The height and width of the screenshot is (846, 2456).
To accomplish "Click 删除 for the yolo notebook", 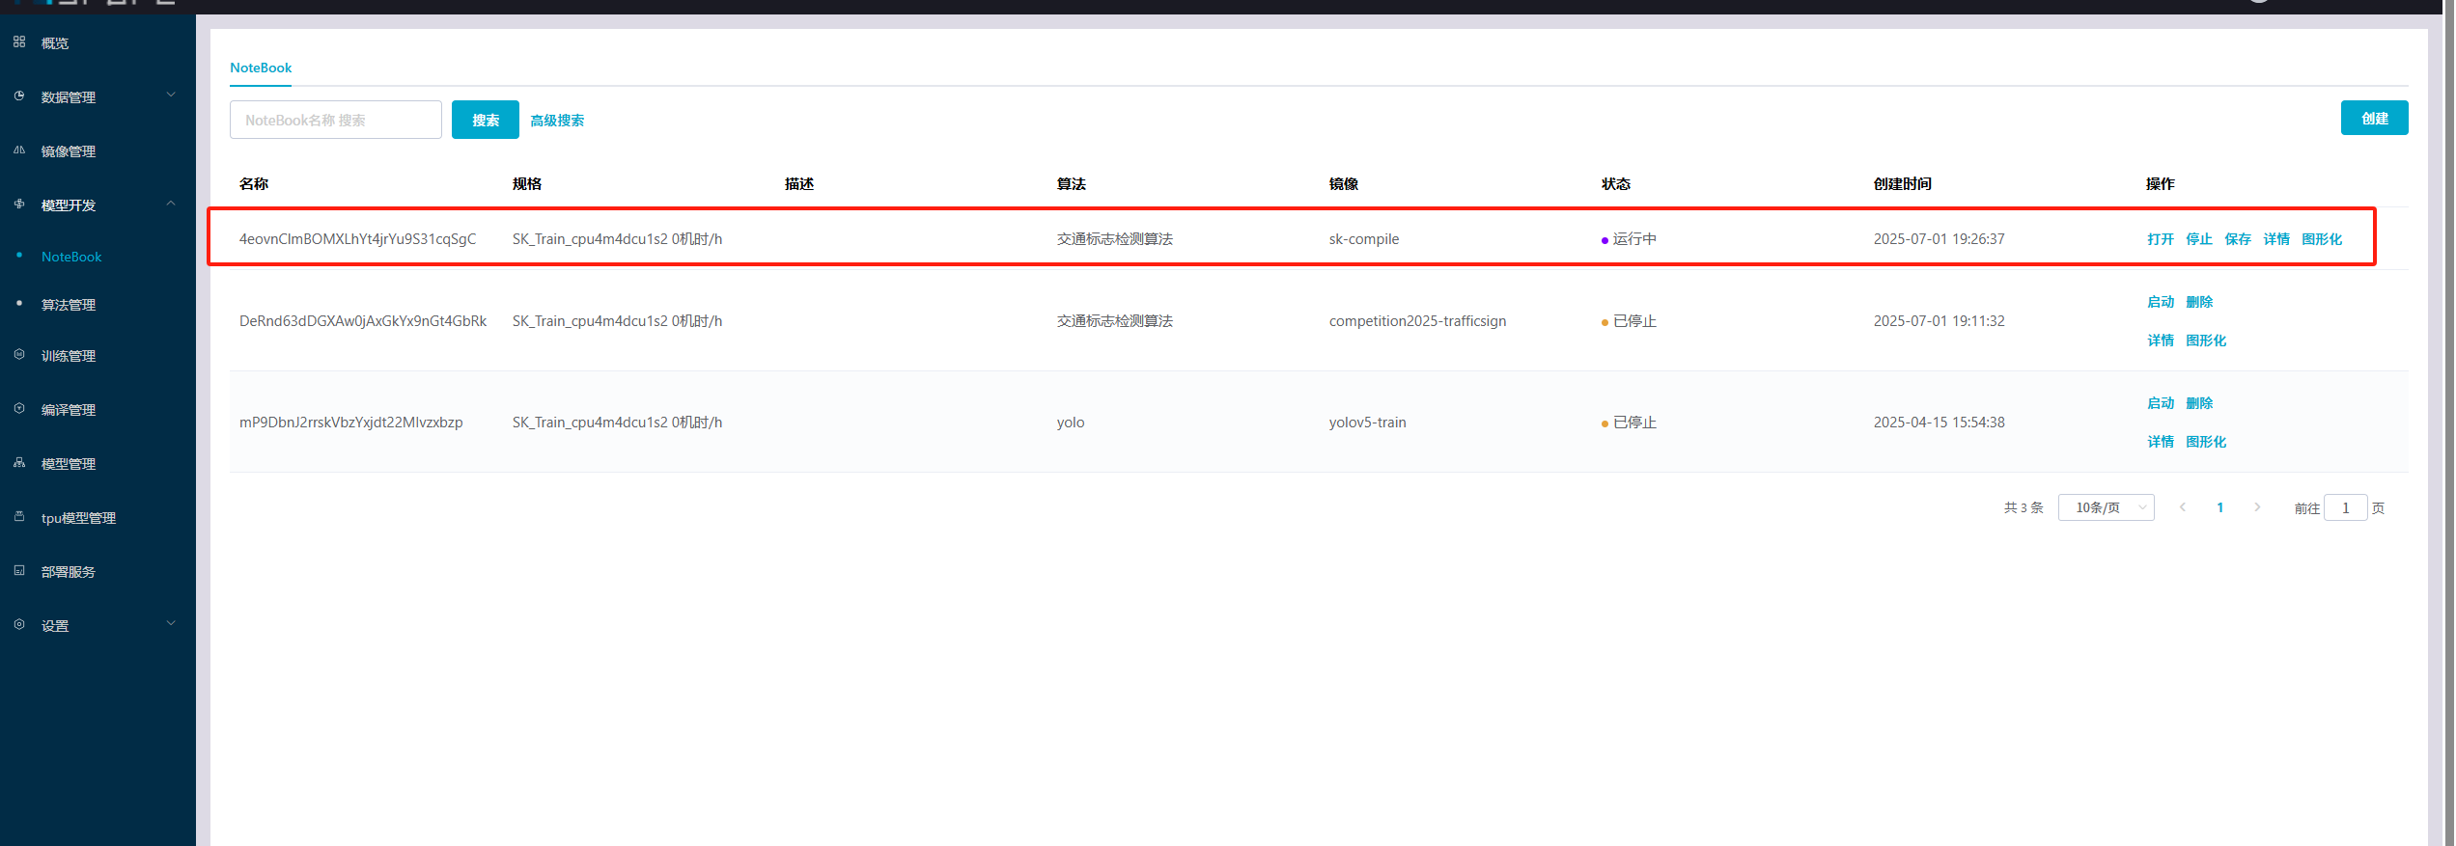I will coord(2199,403).
